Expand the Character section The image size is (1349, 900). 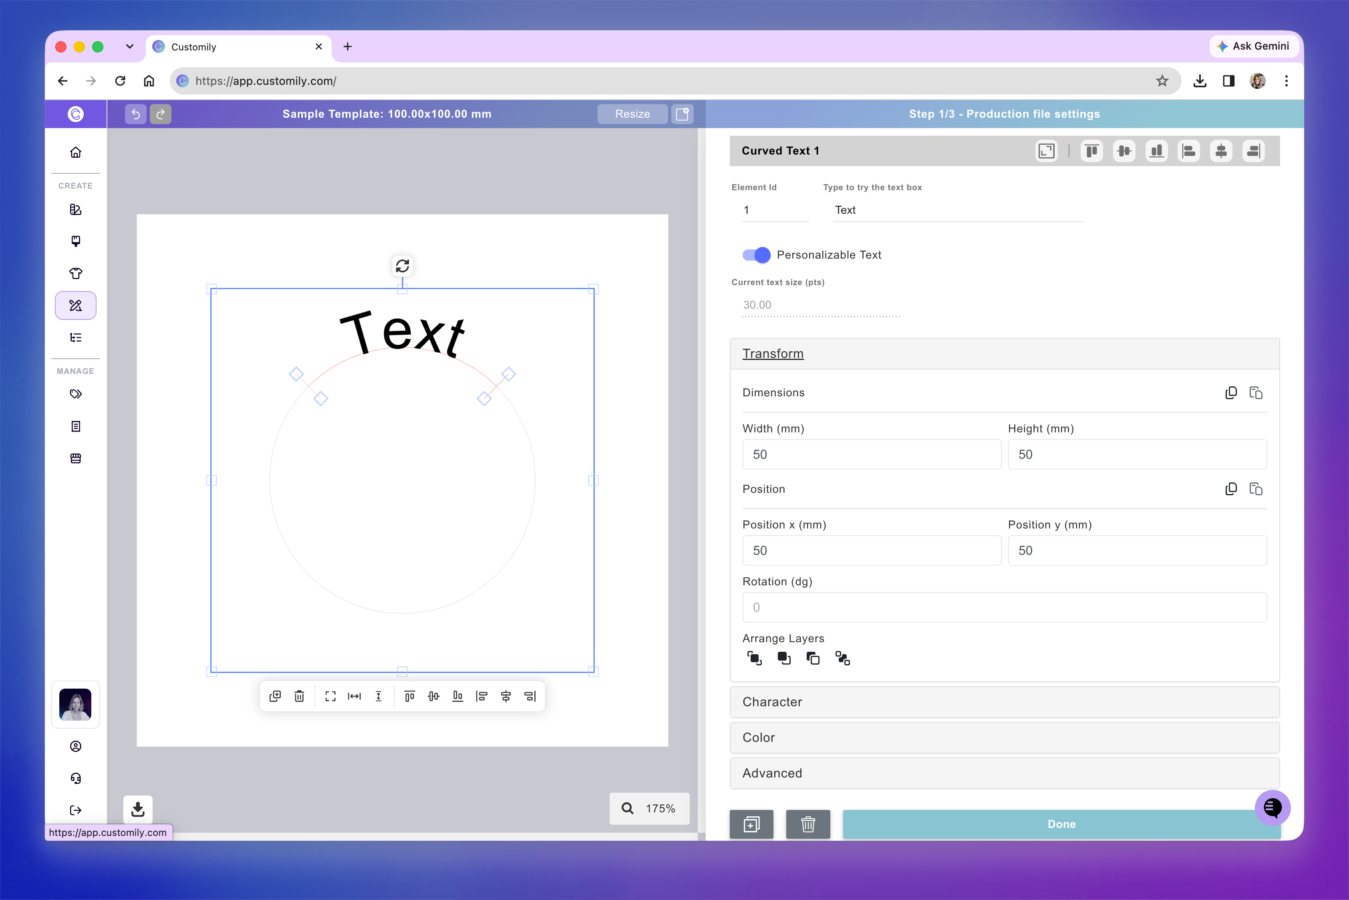point(1005,702)
